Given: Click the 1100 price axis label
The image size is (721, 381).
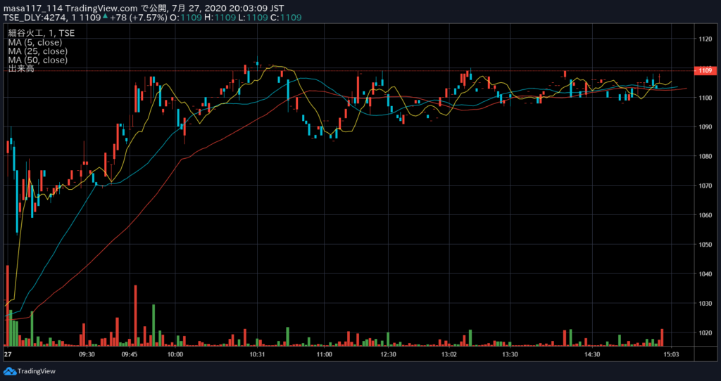Looking at the screenshot, I should (x=705, y=98).
